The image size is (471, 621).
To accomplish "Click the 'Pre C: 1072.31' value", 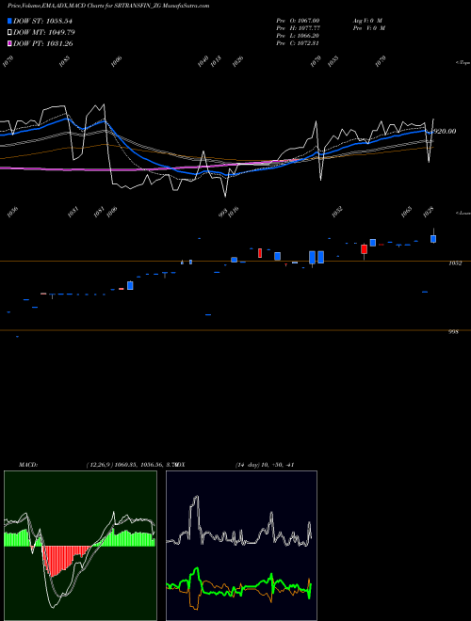I will coord(298,43).
